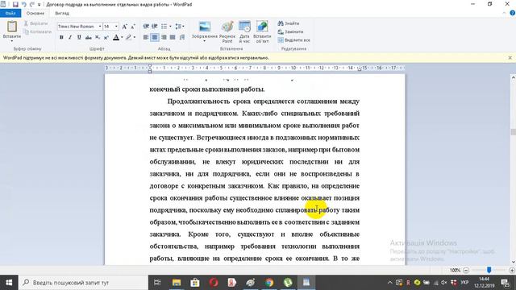Click the increase indent icon

pos(154,27)
